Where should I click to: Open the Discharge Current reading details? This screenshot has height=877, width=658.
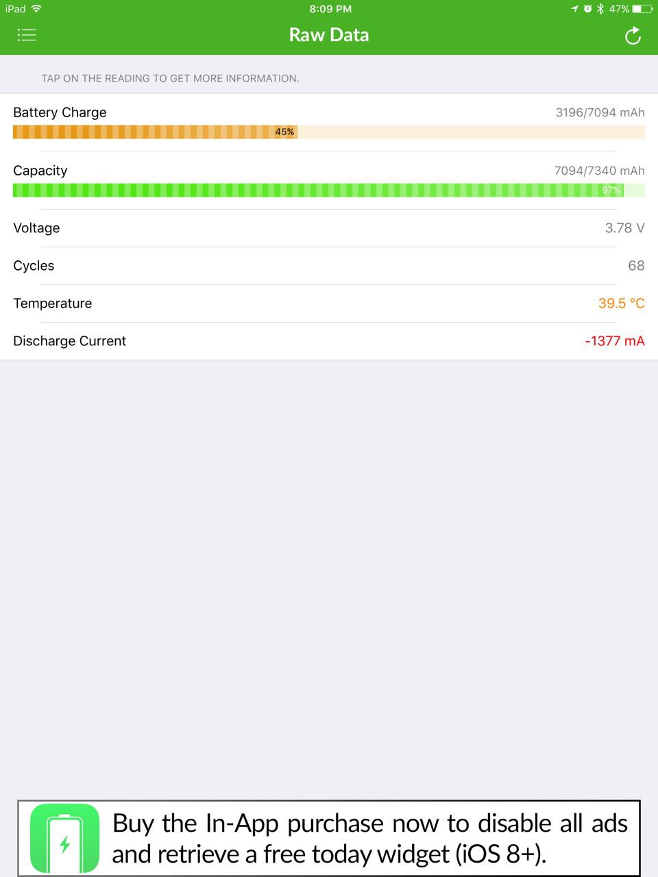[329, 341]
